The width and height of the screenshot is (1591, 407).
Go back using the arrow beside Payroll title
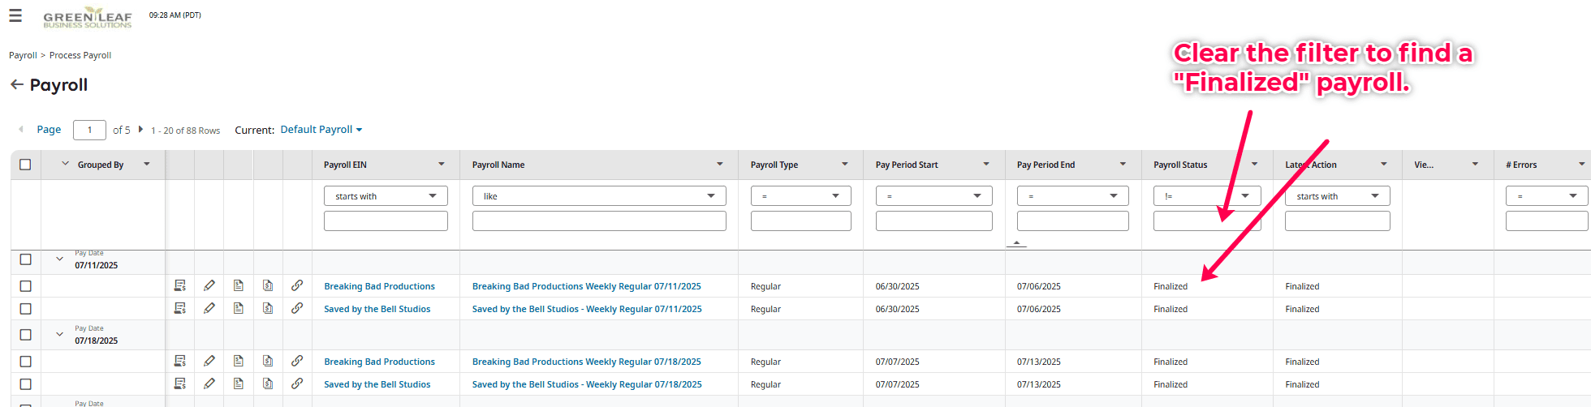[x=16, y=84]
